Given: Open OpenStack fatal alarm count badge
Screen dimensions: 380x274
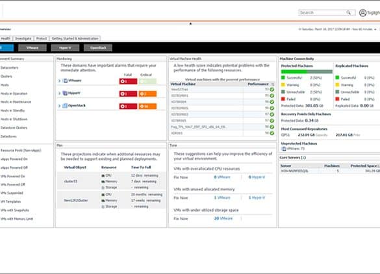Looking at the screenshot, I should pyautogui.click(x=128, y=106).
